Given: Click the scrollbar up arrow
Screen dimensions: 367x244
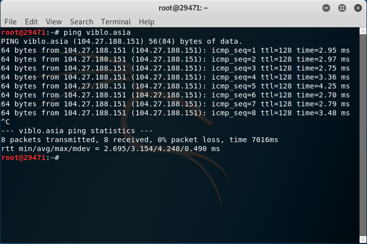Looking at the screenshot, I should coord(363,31).
